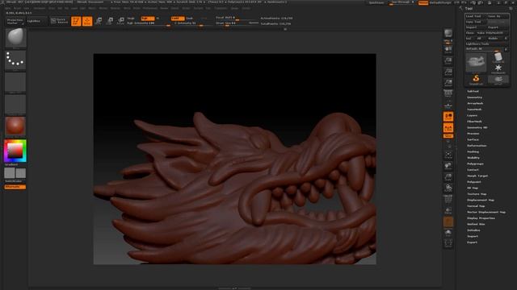
Task: Toggle the orange L.Sym button
Action: pos(448,127)
